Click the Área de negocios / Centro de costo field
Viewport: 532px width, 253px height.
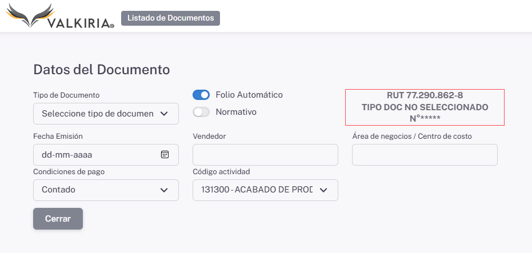[x=425, y=155]
